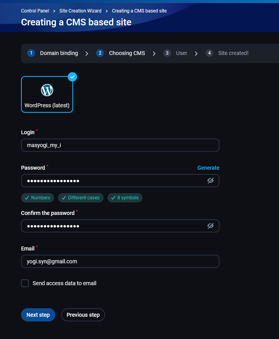The width and height of the screenshot is (279, 339).
Task: Show password using eye icon in Password field
Action: point(211,181)
